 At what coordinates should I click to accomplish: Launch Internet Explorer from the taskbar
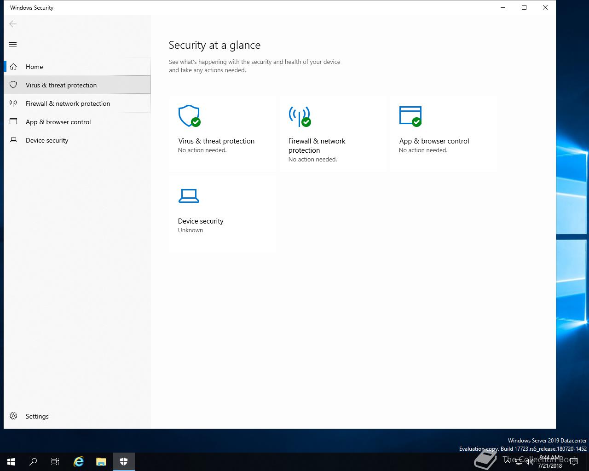pos(79,462)
